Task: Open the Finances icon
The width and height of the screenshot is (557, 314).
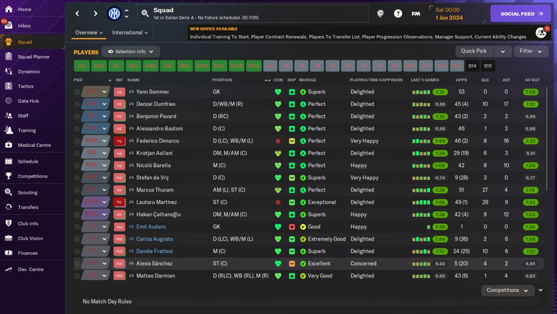Action: click(9, 253)
